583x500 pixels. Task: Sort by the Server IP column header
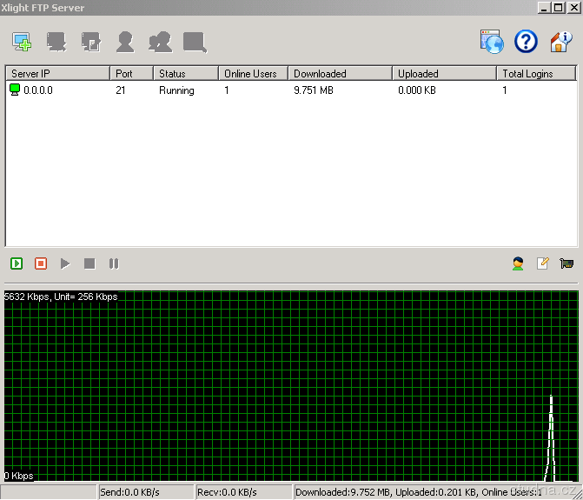click(57, 74)
